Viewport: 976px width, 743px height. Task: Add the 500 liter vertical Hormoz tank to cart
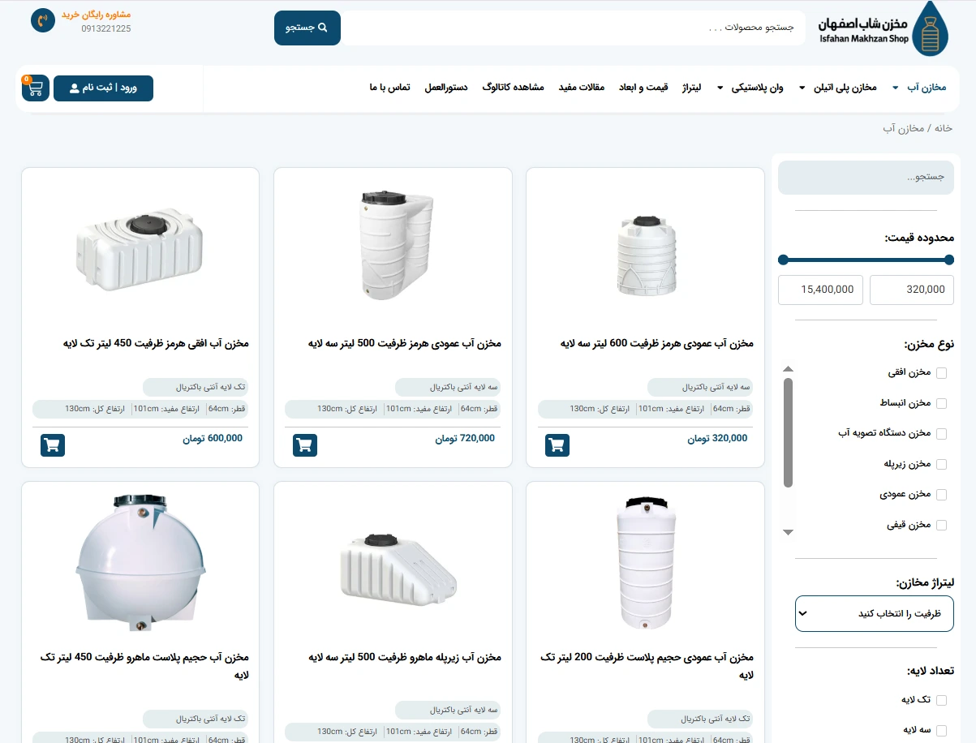(304, 445)
